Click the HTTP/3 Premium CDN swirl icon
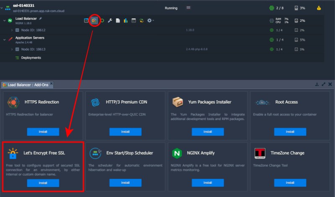335x197 pixels. coord(95,102)
